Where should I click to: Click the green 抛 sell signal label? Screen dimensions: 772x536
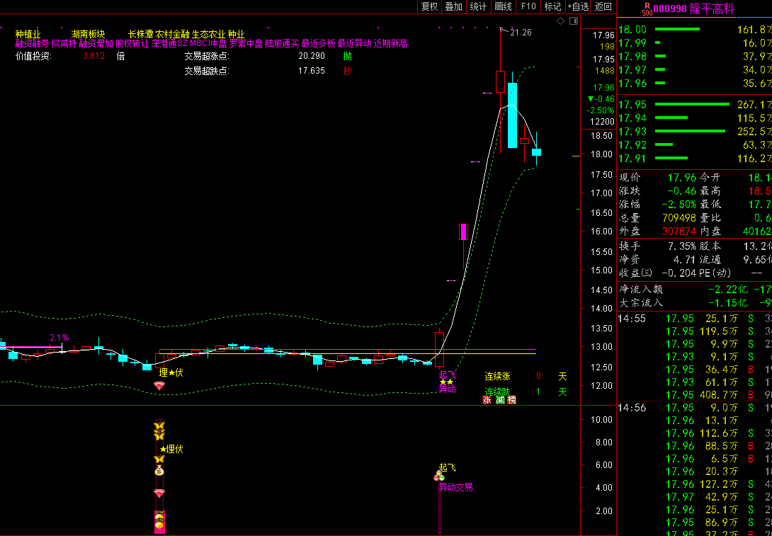(x=348, y=56)
